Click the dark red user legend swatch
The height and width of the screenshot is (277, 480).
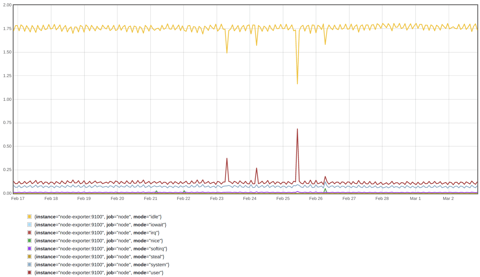(29, 273)
